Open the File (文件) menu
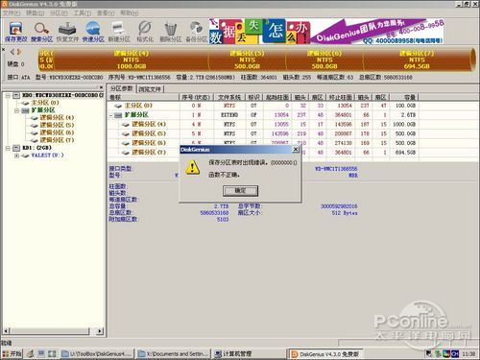The image size is (480, 360). (12, 12)
